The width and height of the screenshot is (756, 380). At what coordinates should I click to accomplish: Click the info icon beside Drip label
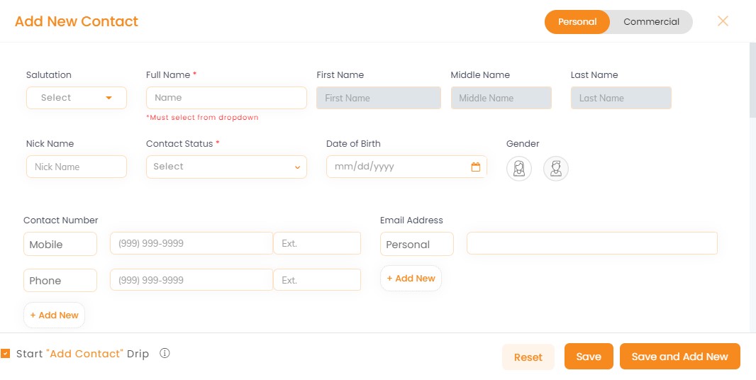(x=165, y=354)
